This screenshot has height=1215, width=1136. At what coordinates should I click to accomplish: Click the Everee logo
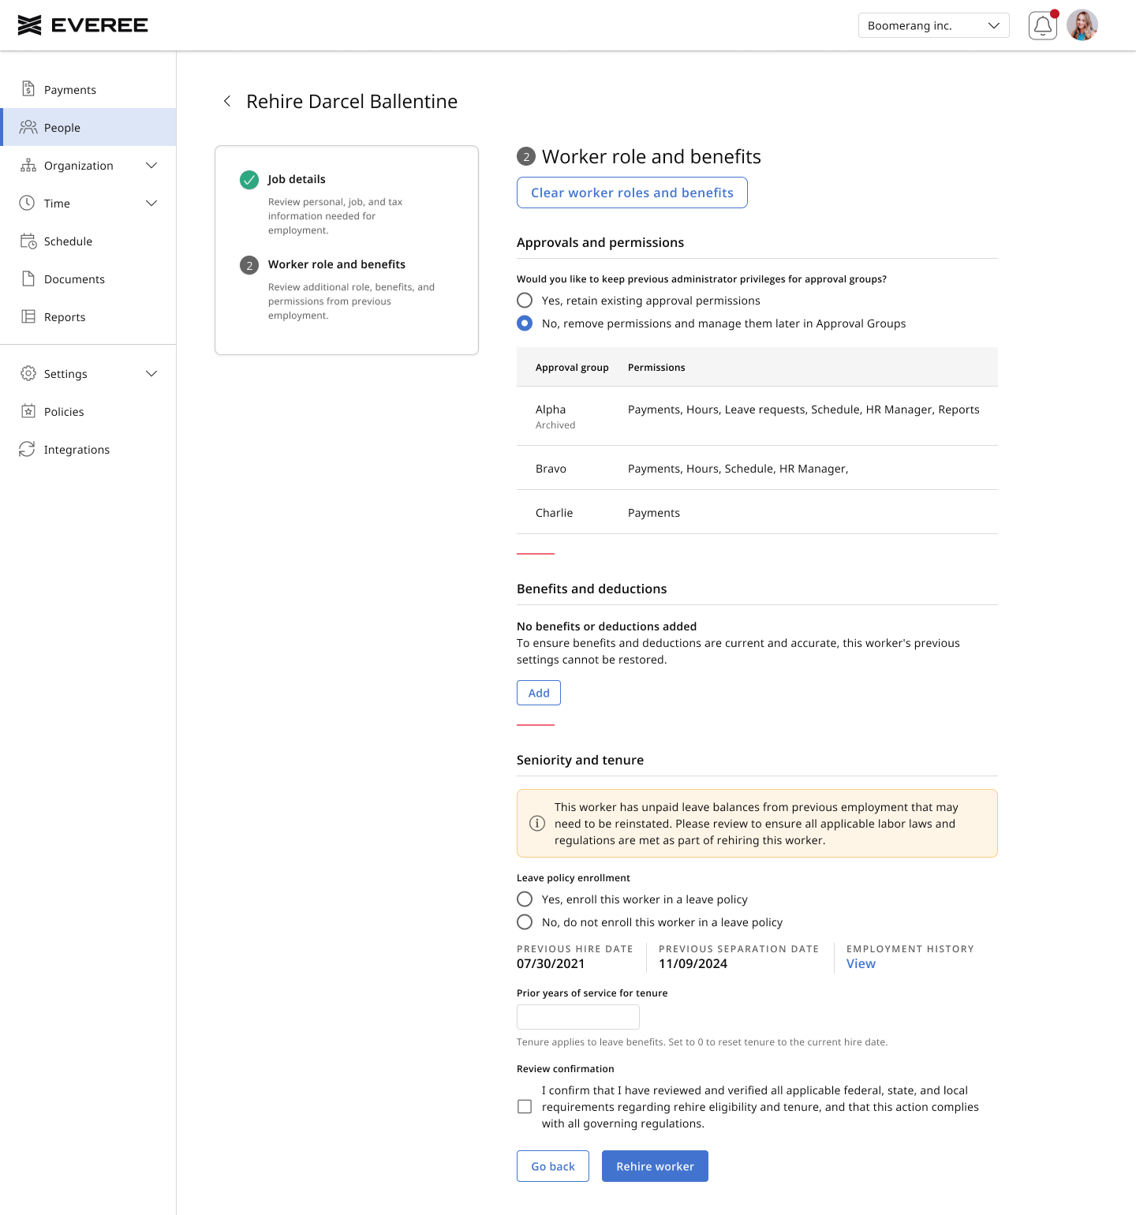83,25
